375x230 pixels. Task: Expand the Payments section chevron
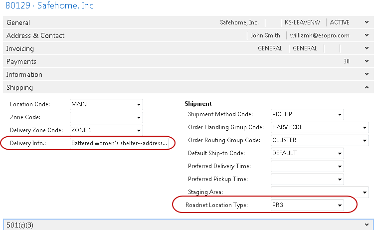tap(367, 61)
